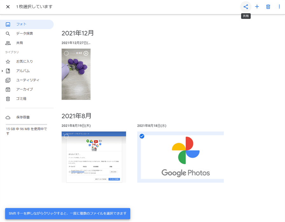Open ユーティリティ sidebar entry
This screenshot has width=285, height=222.
tap(27, 80)
